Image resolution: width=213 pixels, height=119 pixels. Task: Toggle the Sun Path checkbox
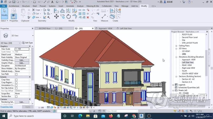pos(16,74)
